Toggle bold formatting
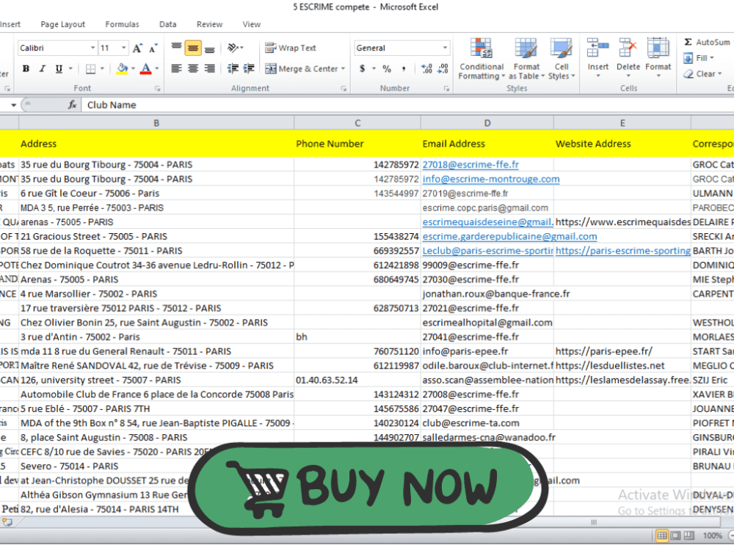 point(26,68)
